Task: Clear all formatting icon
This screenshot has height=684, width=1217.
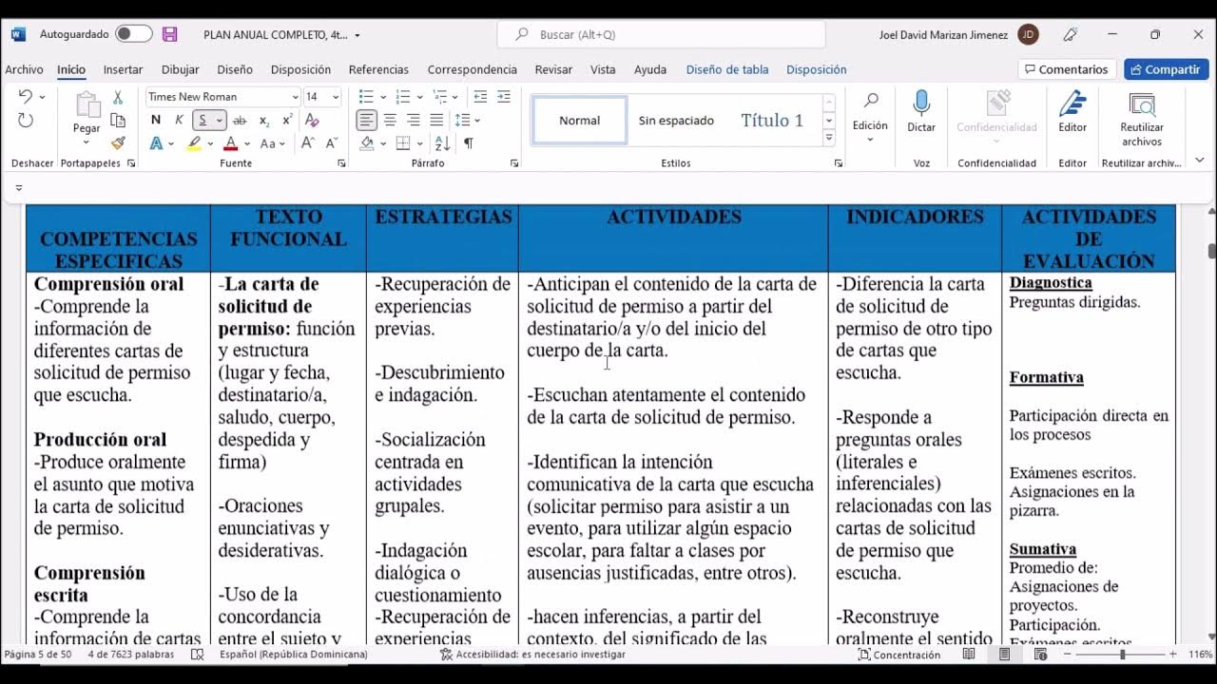Action: pos(312,121)
